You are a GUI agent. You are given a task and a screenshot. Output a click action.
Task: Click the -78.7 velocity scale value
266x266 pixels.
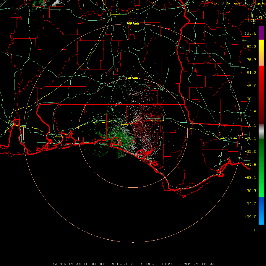(250, 191)
